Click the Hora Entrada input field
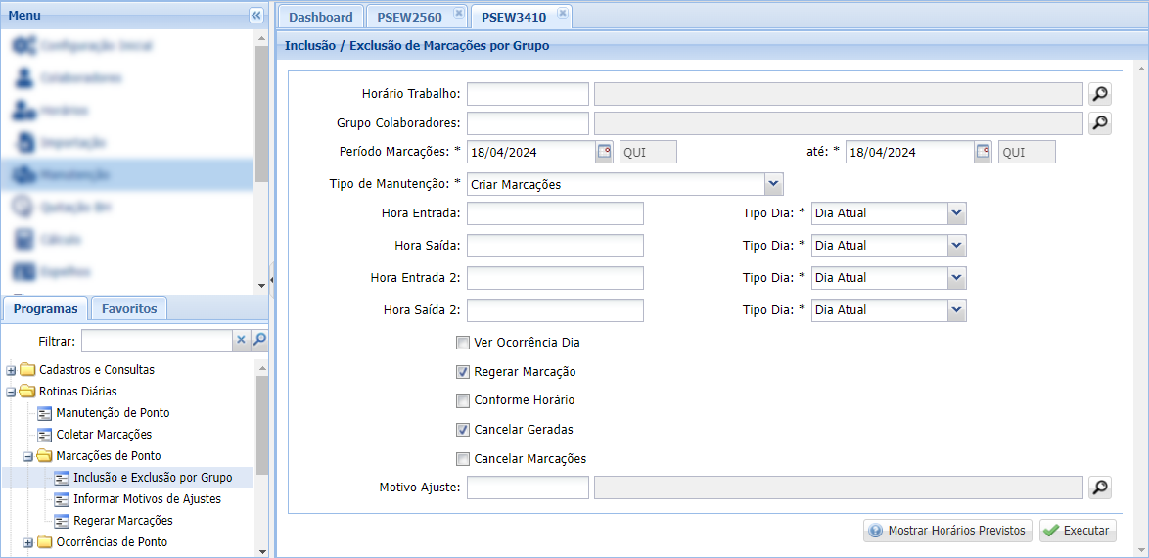Viewport: 1149px width, 558px height. [x=555, y=213]
